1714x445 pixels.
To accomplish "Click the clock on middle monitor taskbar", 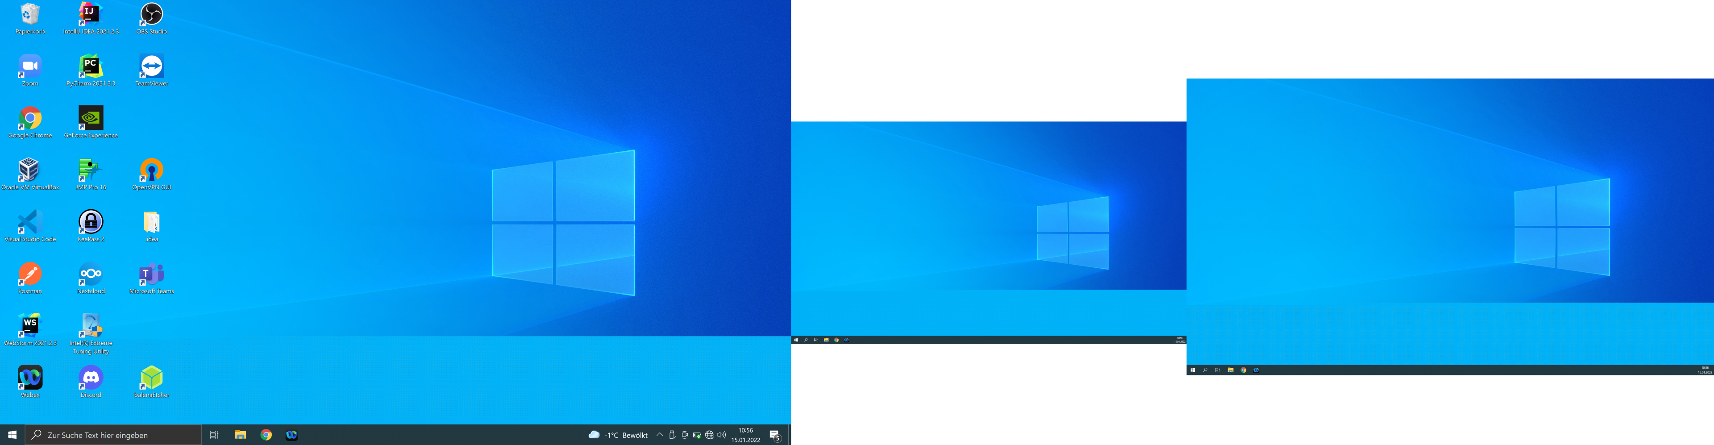I will (x=1180, y=340).
